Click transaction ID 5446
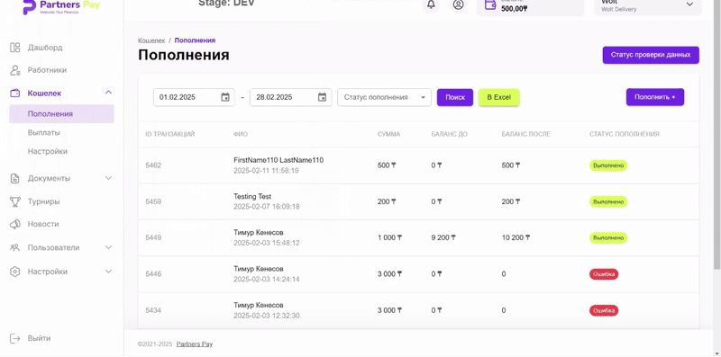The height and width of the screenshot is (357, 721). (x=153, y=274)
